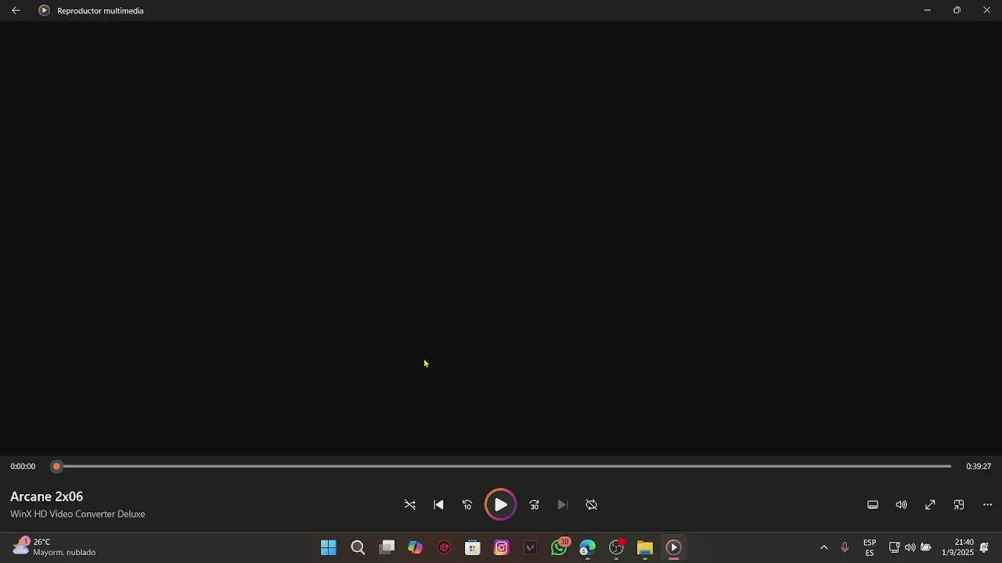Open subtitles and captions options

[873, 505]
